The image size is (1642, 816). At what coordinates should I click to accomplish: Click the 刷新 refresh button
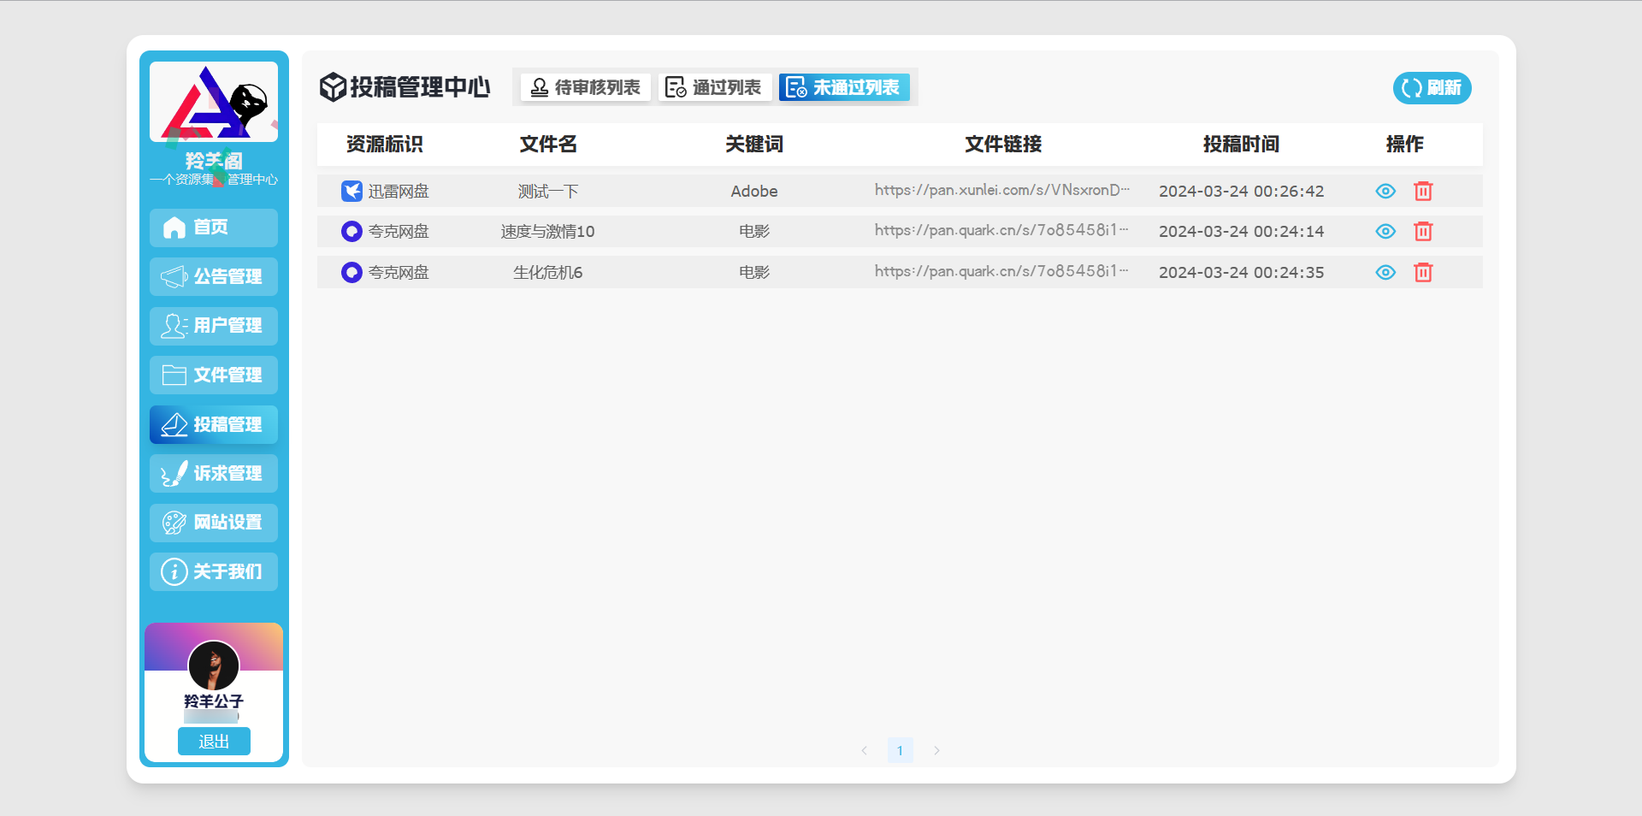point(1432,88)
